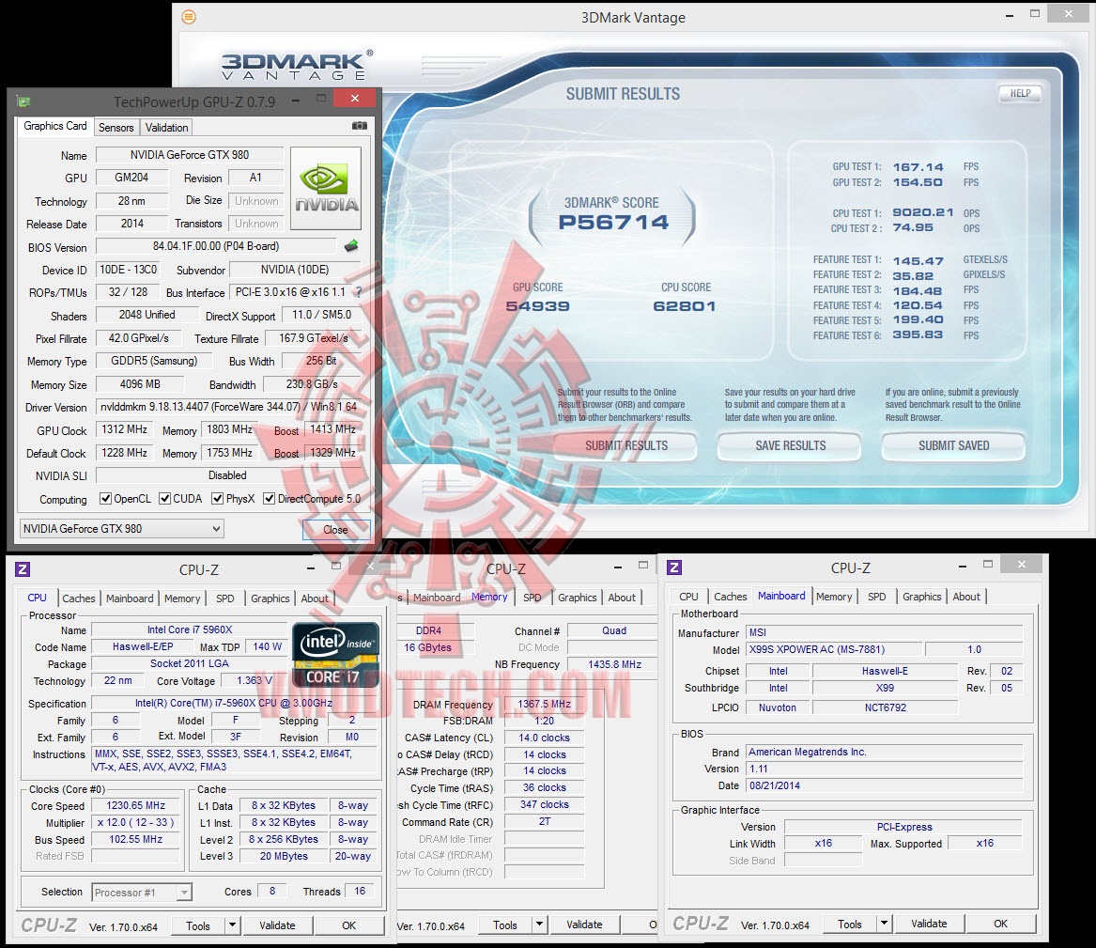This screenshot has width=1096, height=948.
Task: Switch to the Sensors tab in GPU-Z
Action: 116,127
